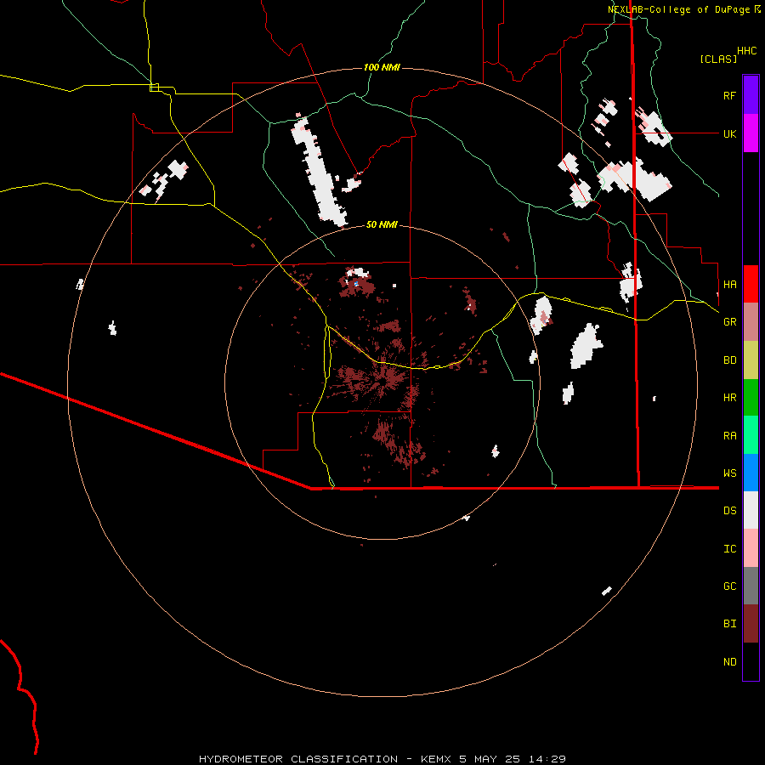Click the BD legend label
765x765 pixels.
[x=729, y=360]
